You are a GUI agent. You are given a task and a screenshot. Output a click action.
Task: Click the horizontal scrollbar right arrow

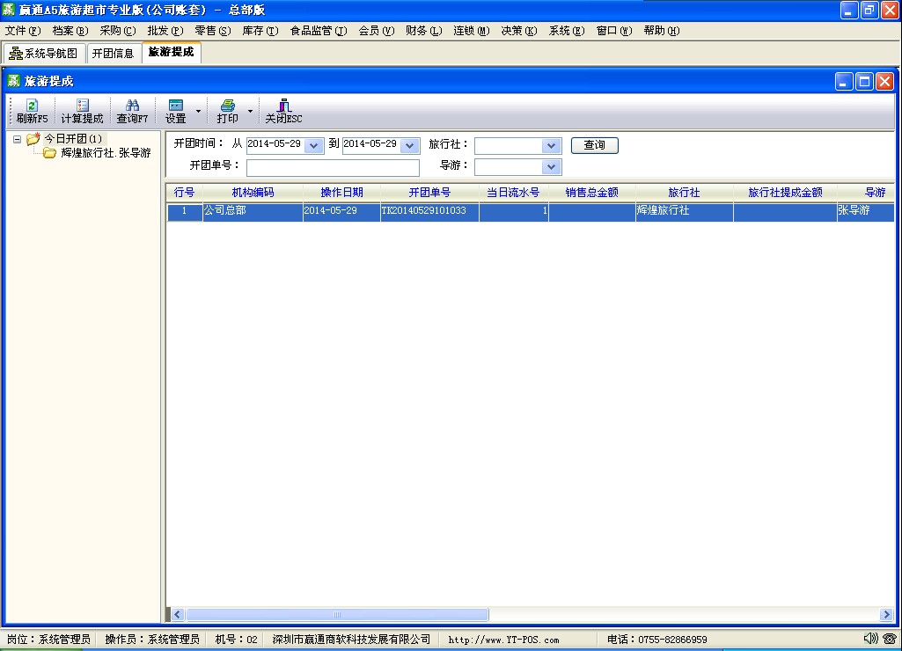point(886,615)
